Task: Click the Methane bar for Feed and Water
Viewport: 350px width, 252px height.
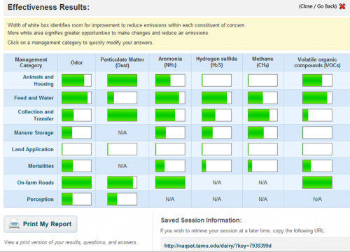Action: pos(262,97)
